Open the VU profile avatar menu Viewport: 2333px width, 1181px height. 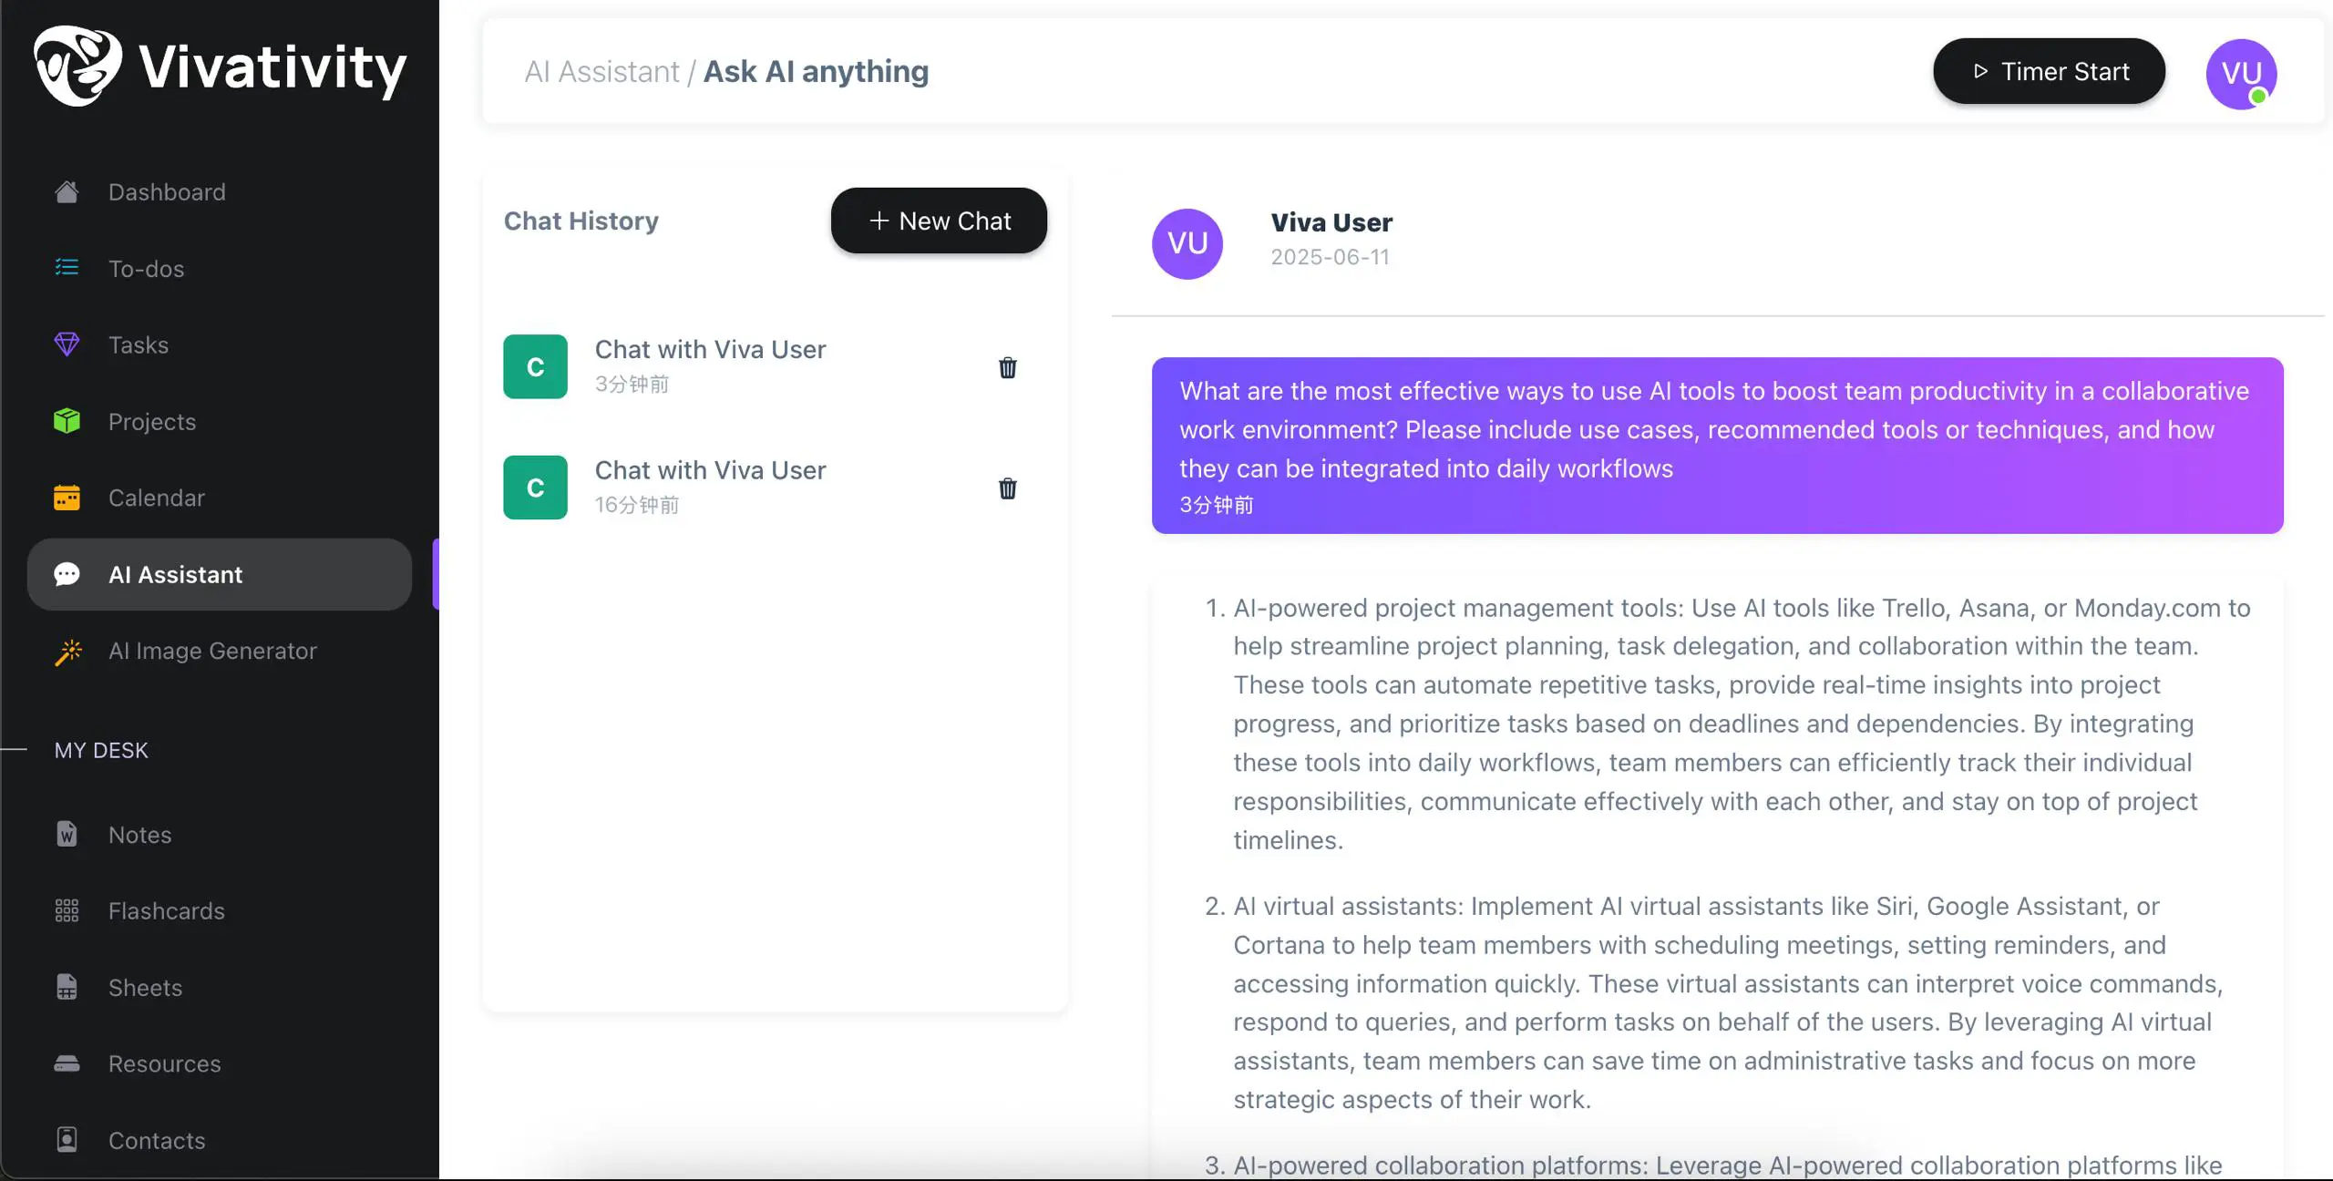pos(2241,74)
